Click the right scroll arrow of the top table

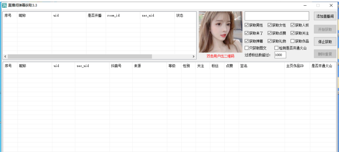[194, 57]
